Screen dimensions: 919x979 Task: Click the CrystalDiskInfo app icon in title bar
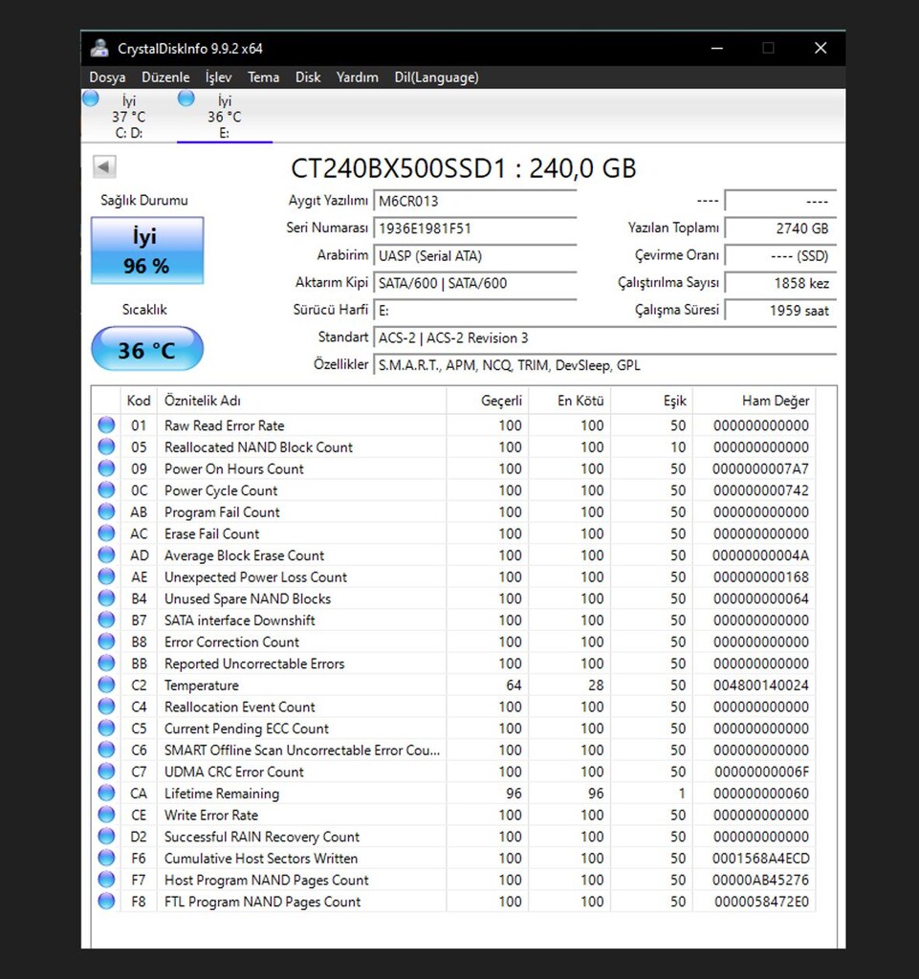point(99,48)
